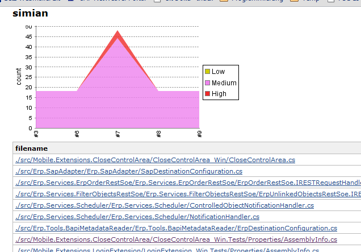Screen dimensions: 361x252
Task: Click the yellow Low legend swatch
Action: (207, 72)
